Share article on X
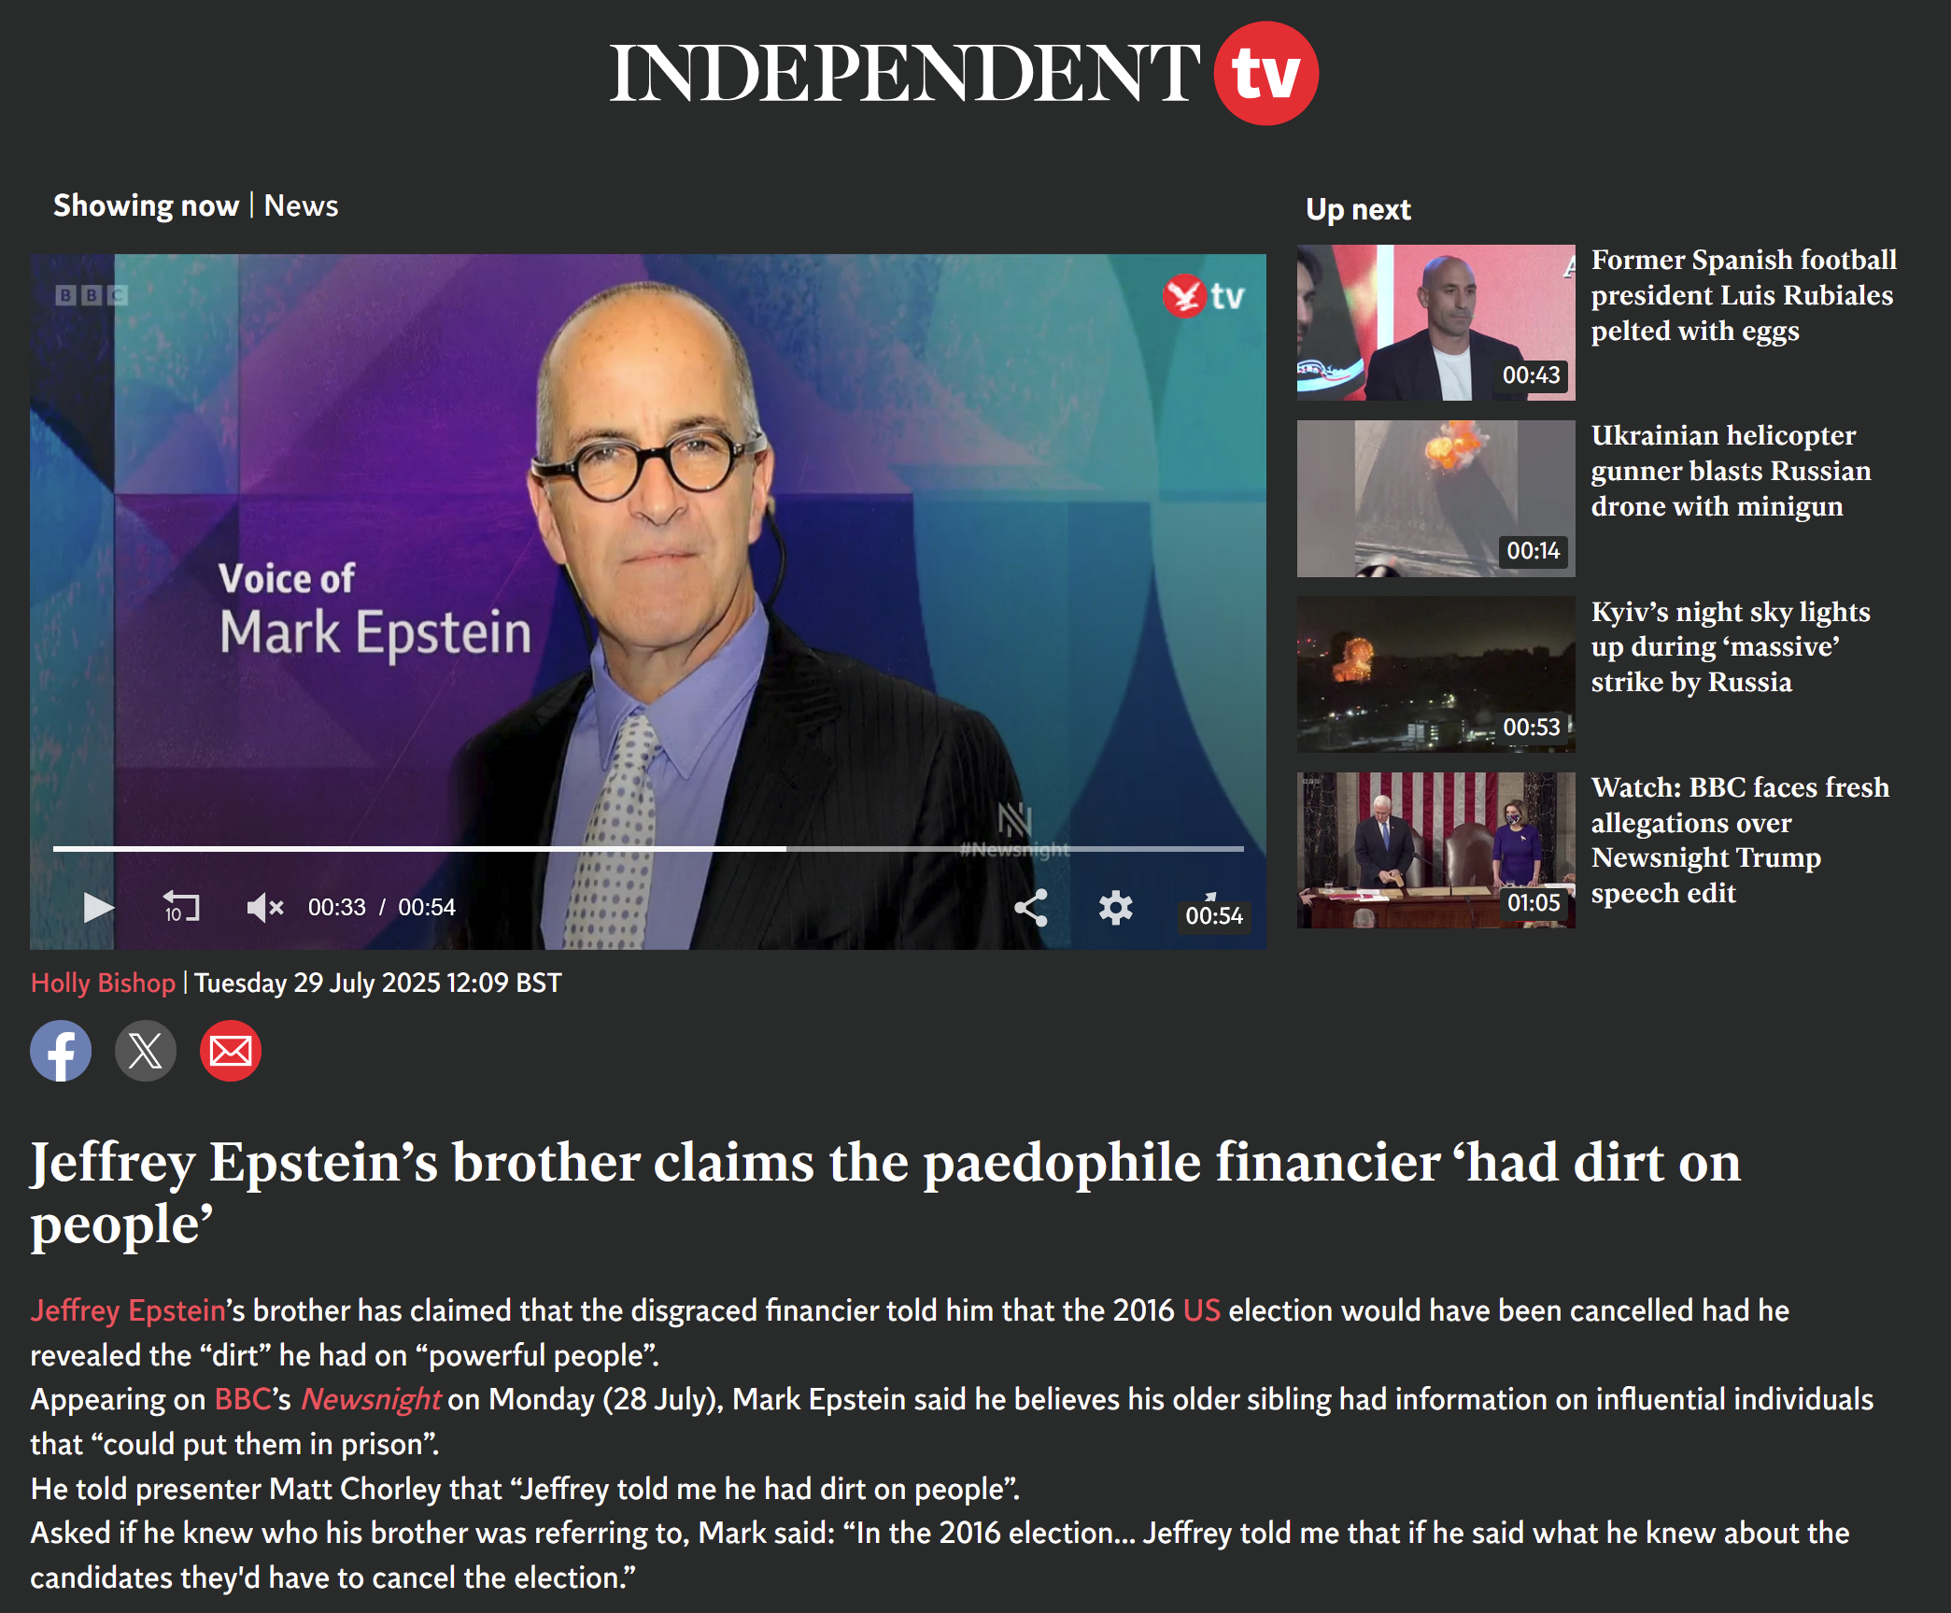 point(146,1051)
